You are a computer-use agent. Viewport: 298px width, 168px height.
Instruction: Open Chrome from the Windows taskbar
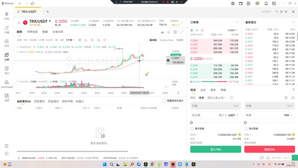click(152, 164)
